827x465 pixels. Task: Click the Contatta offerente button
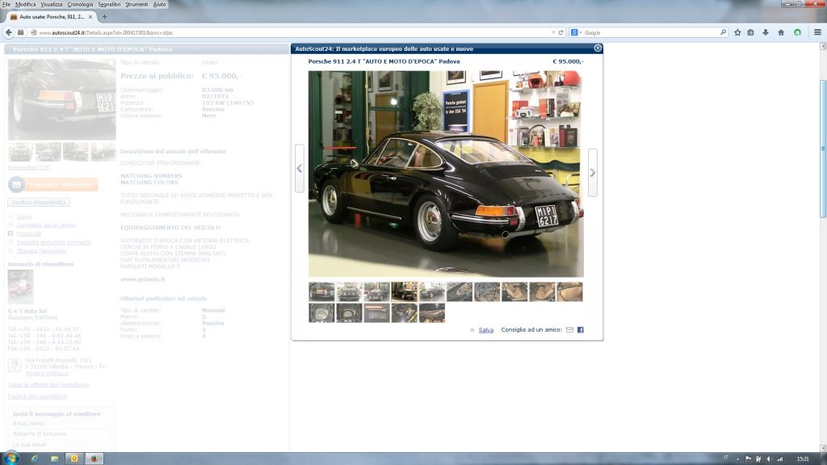[x=53, y=185]
